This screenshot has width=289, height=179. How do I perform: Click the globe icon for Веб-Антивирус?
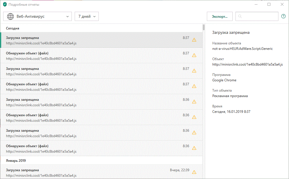tap(11, 16)
